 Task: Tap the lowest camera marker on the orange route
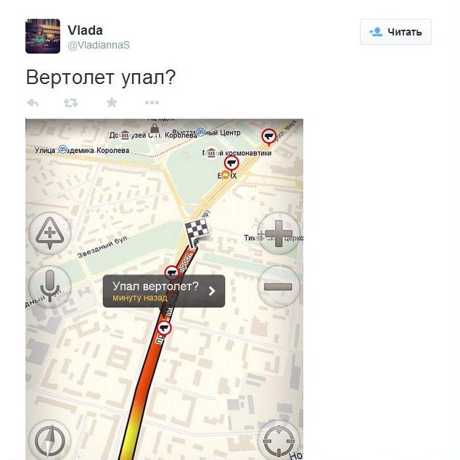[x=164, y=329]
